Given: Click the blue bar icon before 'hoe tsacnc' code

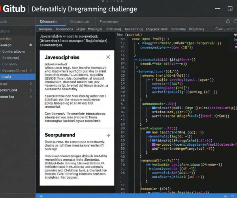Looking at the screenshot, I should pos(148,132).
